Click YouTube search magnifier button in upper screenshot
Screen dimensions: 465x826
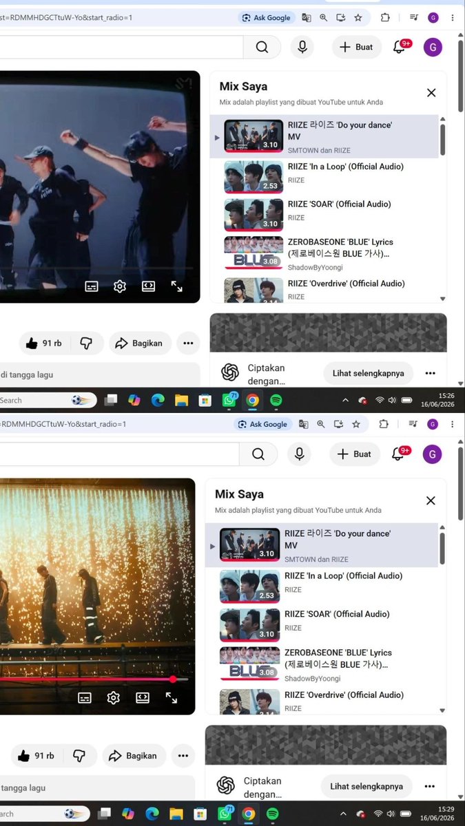262,47
